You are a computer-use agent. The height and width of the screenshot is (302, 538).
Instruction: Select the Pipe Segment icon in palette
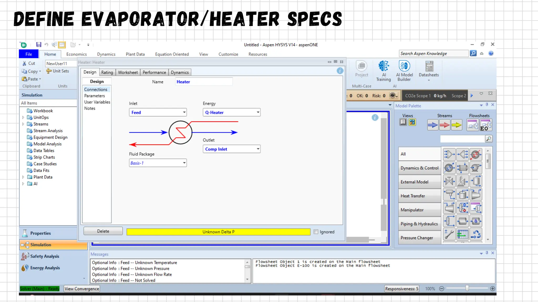point(462,221)
